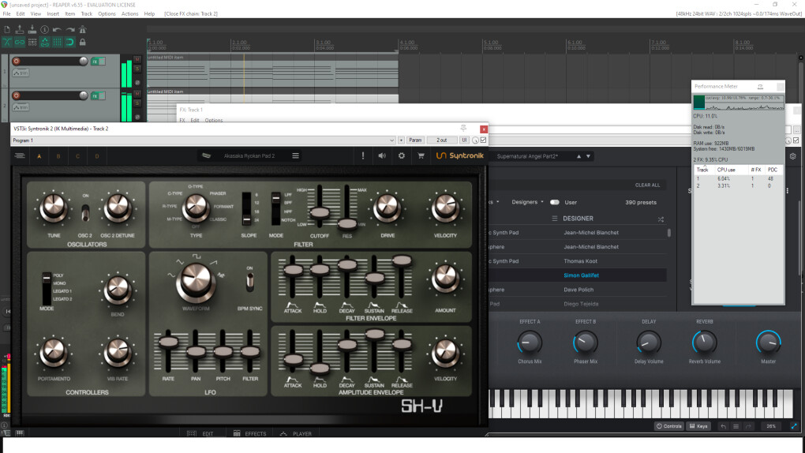
Task: Toggle item grouping link icon
Action: pyautogui.click(x=20, y=42)
